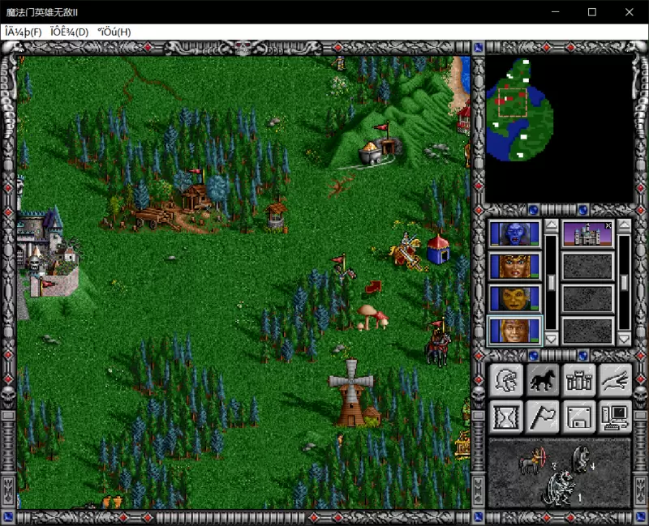Open File Options with the floppy disk button
649x526 pixels.
click(579, 417)
